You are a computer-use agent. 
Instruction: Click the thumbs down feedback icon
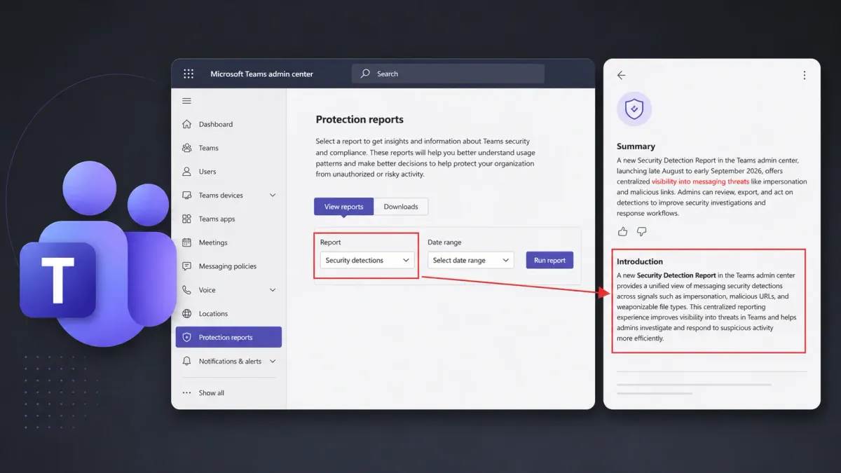click(641, 231)
